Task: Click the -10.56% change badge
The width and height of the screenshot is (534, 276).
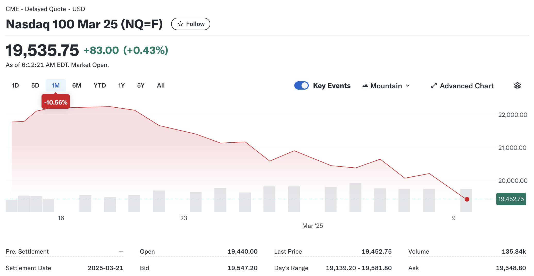Action: (x=56, y=102)
